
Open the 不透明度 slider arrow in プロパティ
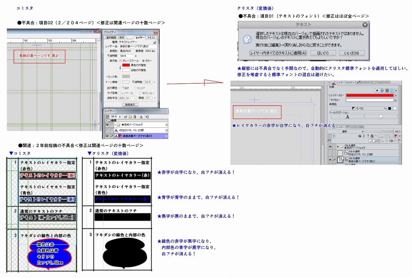[x=136, y=56]
